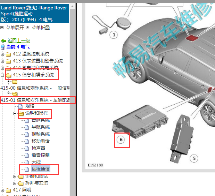Expand the 412 温度控制系统 node
The image size is (215, 196).
[x=2, y=54]
